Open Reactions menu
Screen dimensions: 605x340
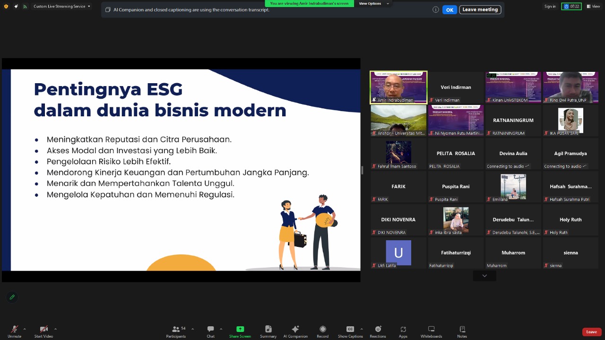[378, 329]
